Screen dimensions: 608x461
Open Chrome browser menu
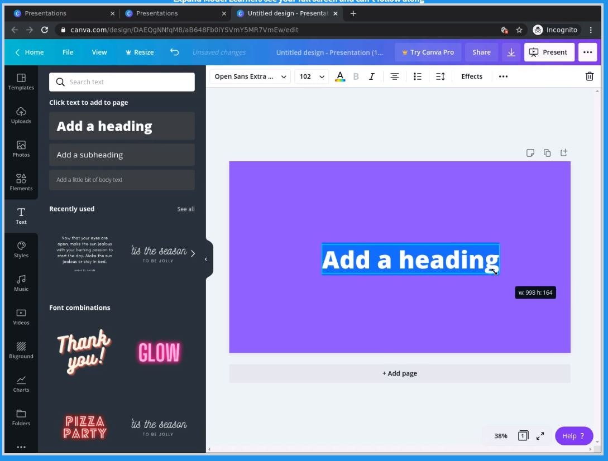[x=591, y=30]
